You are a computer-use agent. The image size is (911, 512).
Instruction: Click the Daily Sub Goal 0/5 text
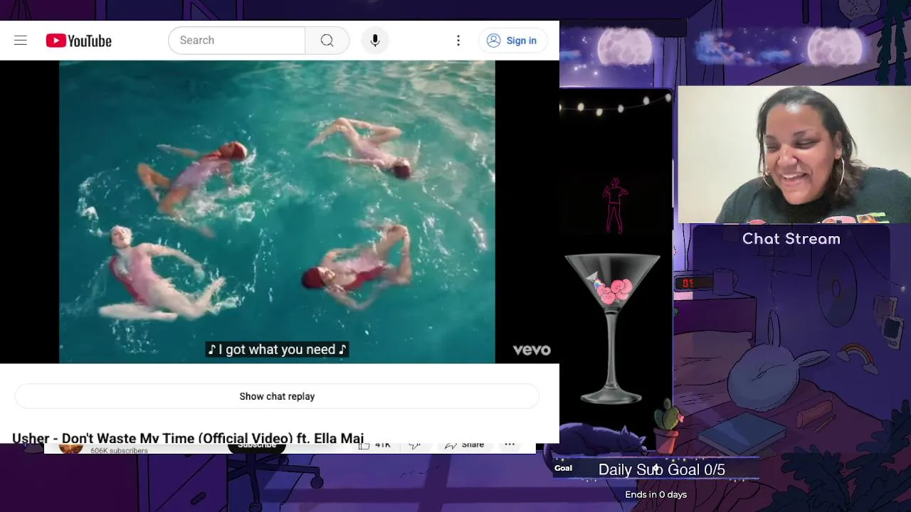click(662, 469)
